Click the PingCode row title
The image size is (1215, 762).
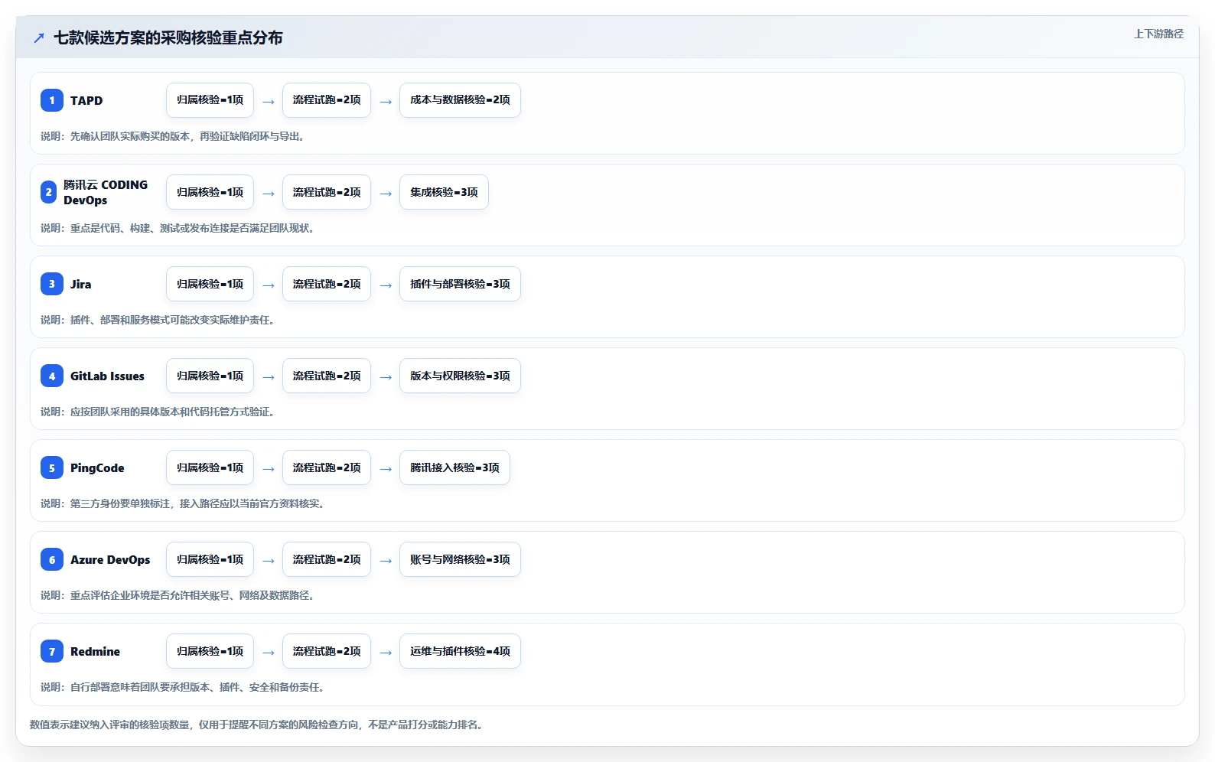pyautogui.click(x=97, y=467)
